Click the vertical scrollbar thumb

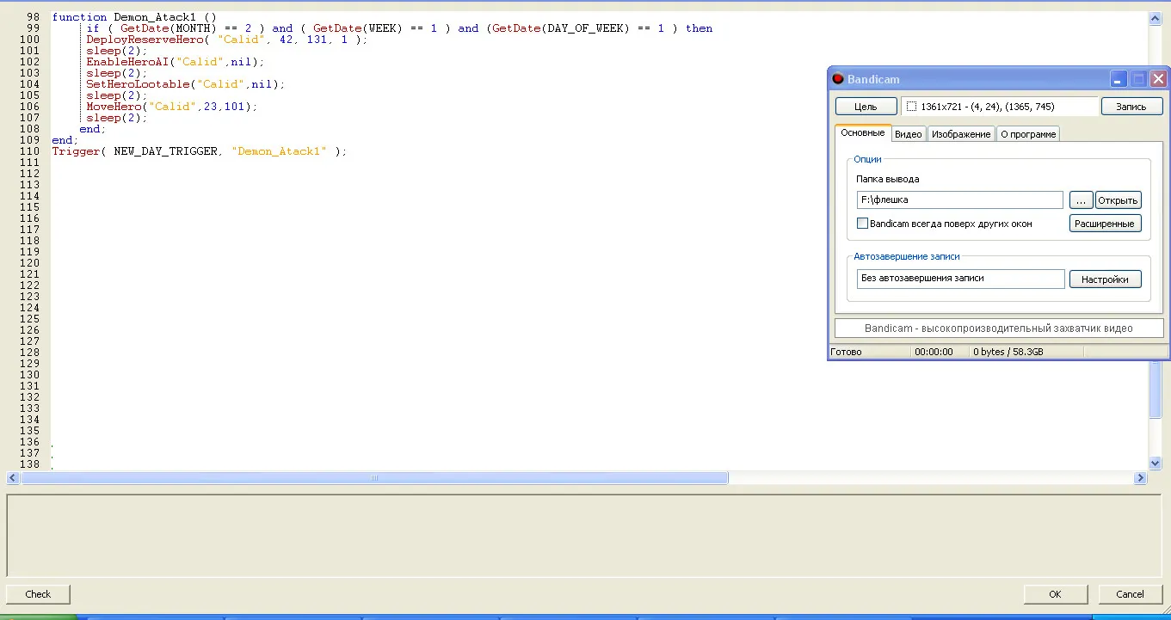click(x=1156, y=389)
